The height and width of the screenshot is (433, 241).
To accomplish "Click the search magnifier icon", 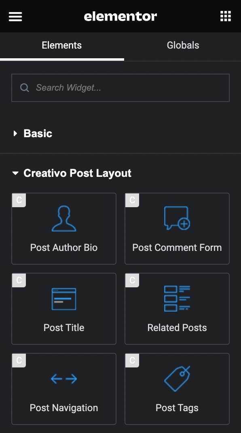I will 25,88.
